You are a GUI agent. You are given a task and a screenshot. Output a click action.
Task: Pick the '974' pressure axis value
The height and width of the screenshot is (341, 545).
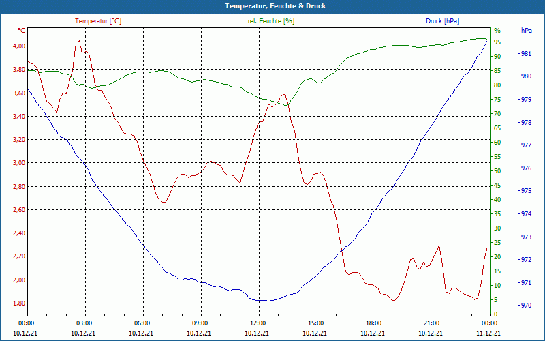tap(526, 214)
